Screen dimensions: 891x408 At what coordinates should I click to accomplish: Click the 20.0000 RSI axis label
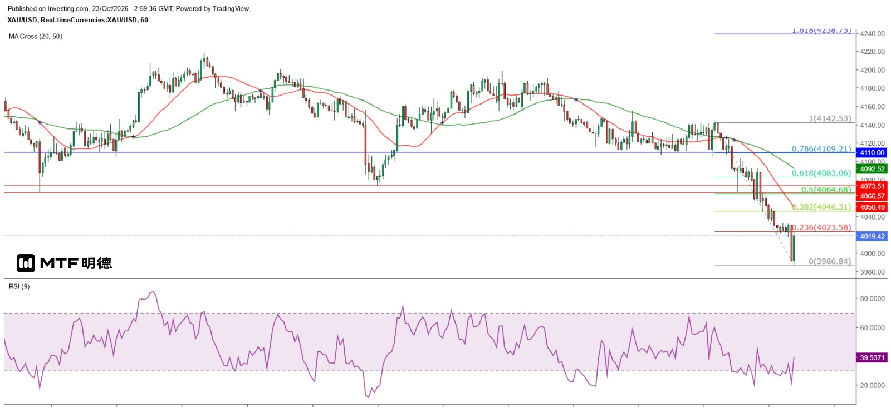pyautogui.click(x=873, y=385)
